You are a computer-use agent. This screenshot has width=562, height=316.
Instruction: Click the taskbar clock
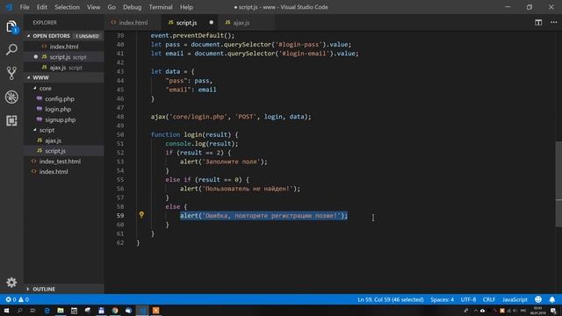(x=537, y=310)
